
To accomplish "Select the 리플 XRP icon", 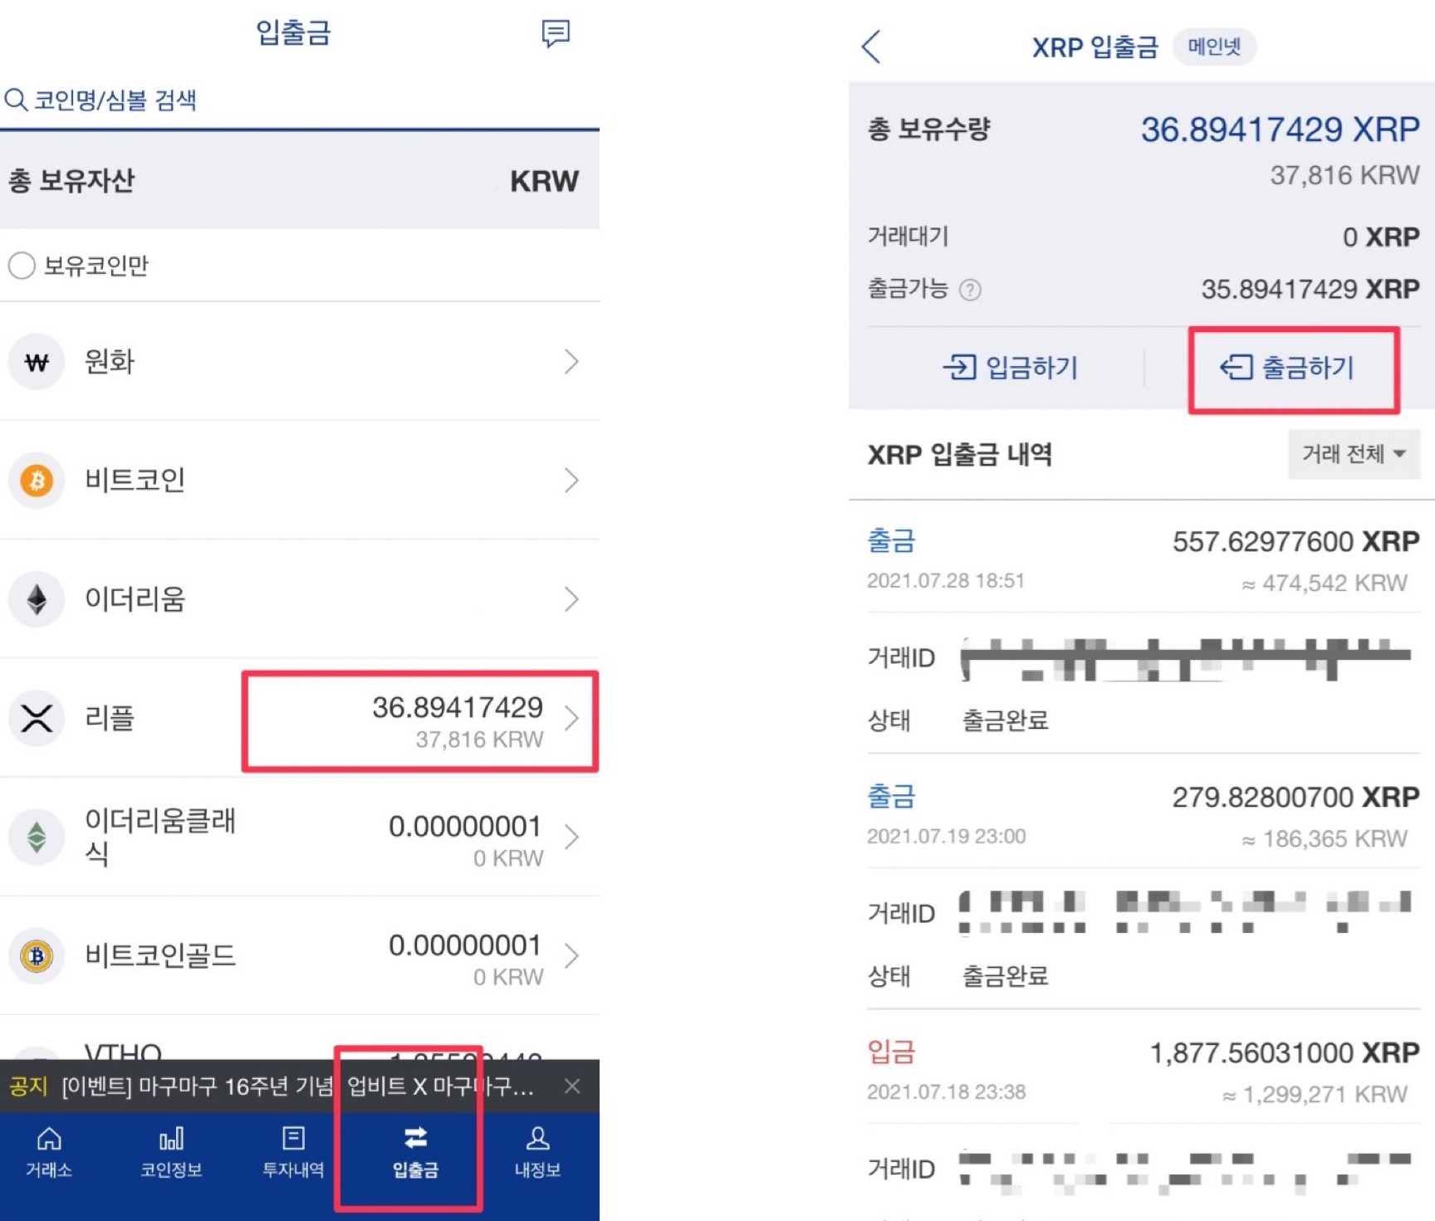I will point(37,718).
